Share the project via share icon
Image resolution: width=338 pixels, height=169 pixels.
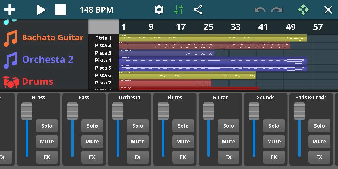pyautogui.click(x=198, y=10)
